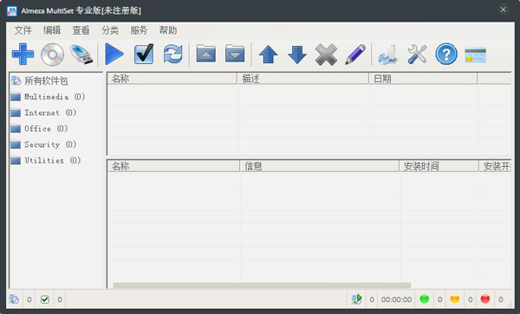This screenshot has height=314, width=520.
Task: Click the install progress icon in status bar
Action: coord(356,299)
